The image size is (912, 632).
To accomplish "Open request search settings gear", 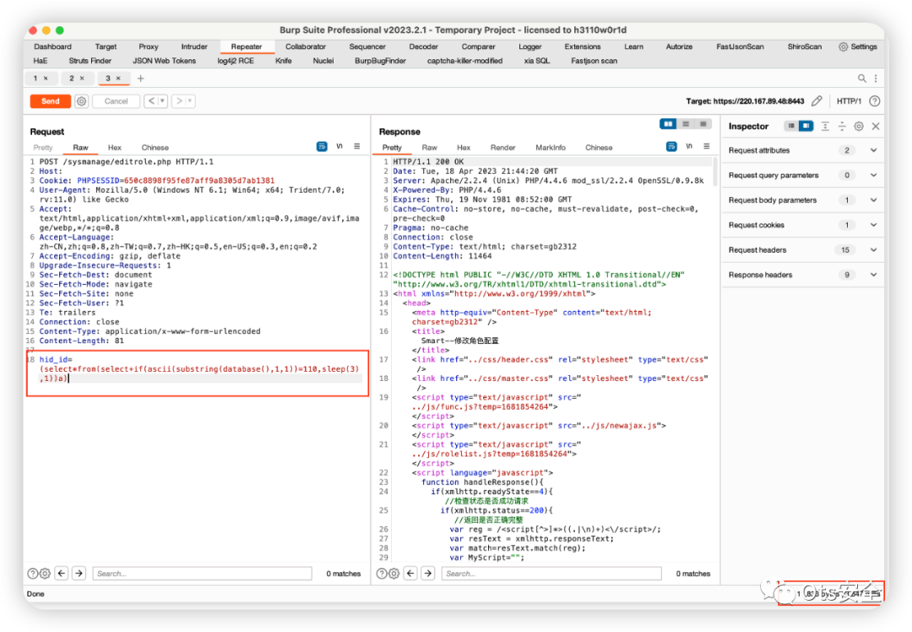I will pyautogui.click(x=45, y=574).
